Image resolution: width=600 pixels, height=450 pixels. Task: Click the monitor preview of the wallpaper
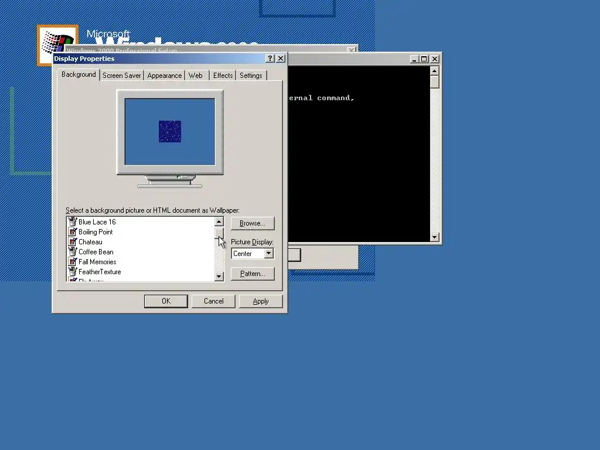click(170, 132)
